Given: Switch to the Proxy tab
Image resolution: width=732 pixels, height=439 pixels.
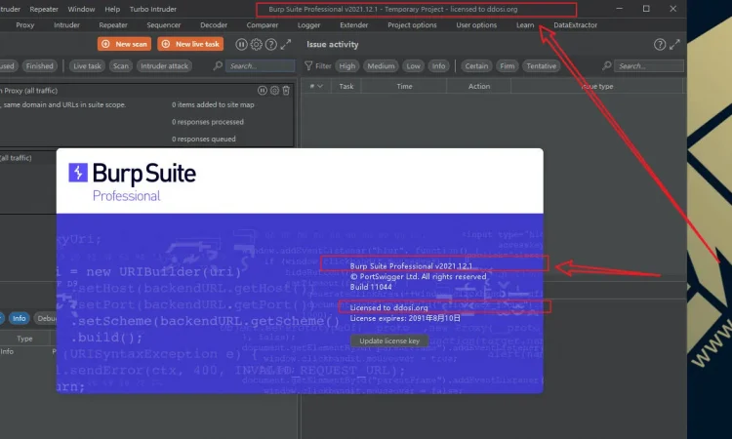Looking at the screenshot, I should [x=25, y=25].
